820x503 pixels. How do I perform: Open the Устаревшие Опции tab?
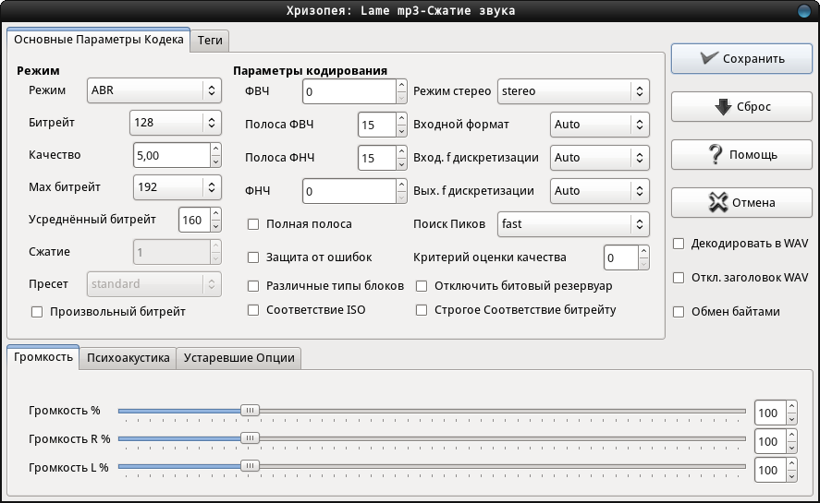(239, 358)
